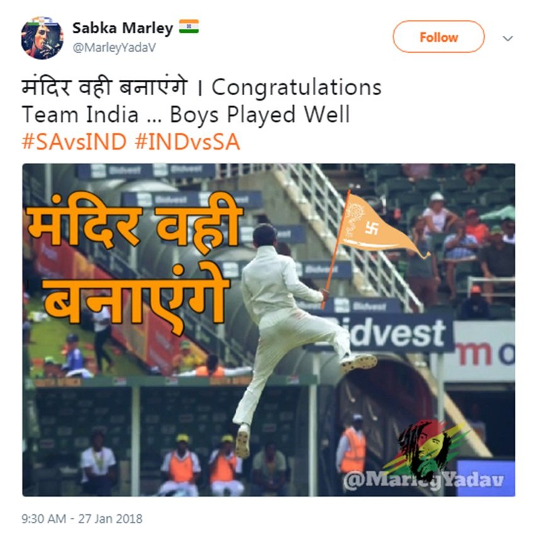Click the orange saffron flag in the photo
Viewport: 535px width, 535px height.
pyautogui.click(x=378, y=228)
